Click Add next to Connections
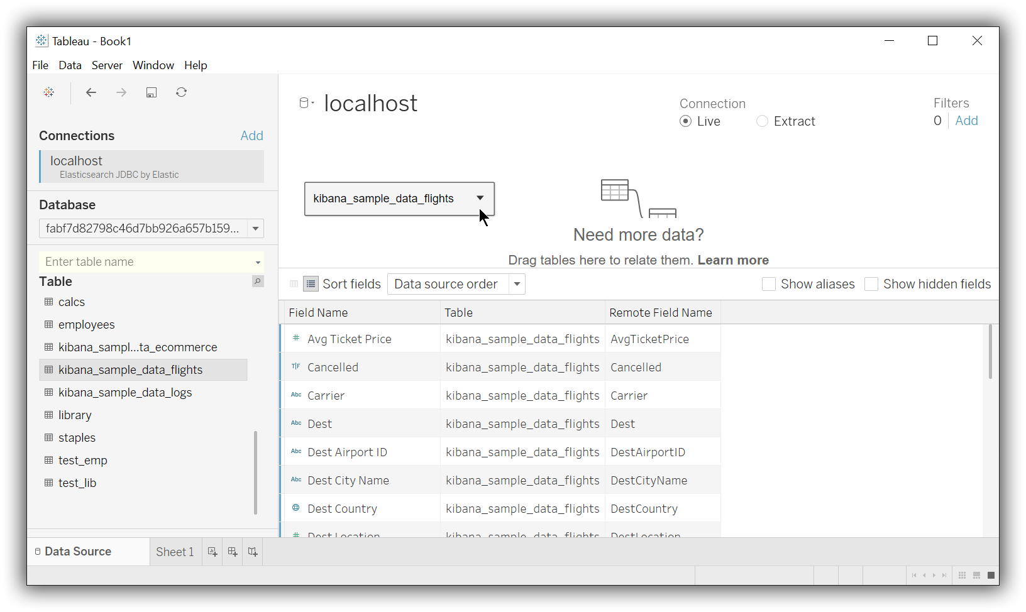The height and width of the screenshot is (612, 1026). click(251, 136)
